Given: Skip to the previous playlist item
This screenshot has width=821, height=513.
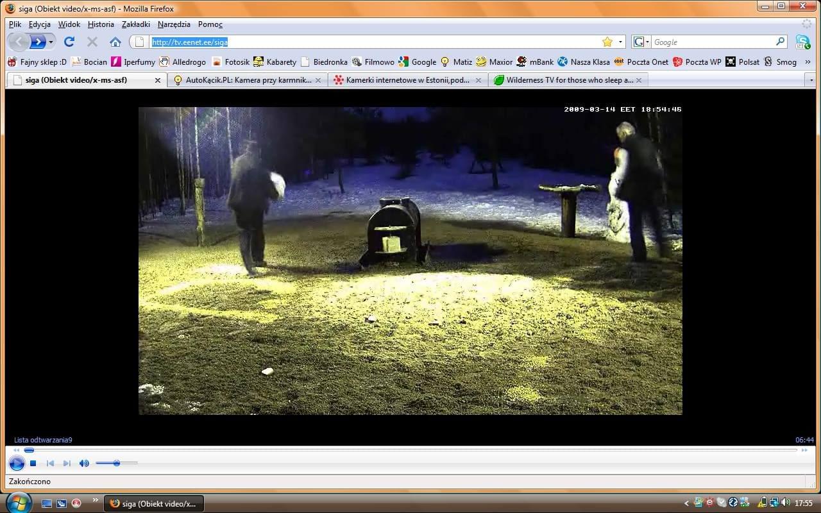Looking at the screenshot, I should pos(50,463).
